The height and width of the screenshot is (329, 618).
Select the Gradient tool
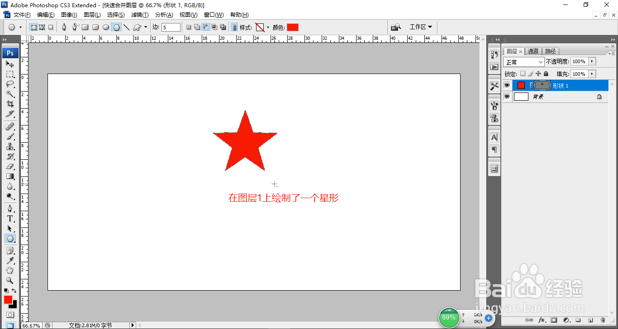click(10, 176)
